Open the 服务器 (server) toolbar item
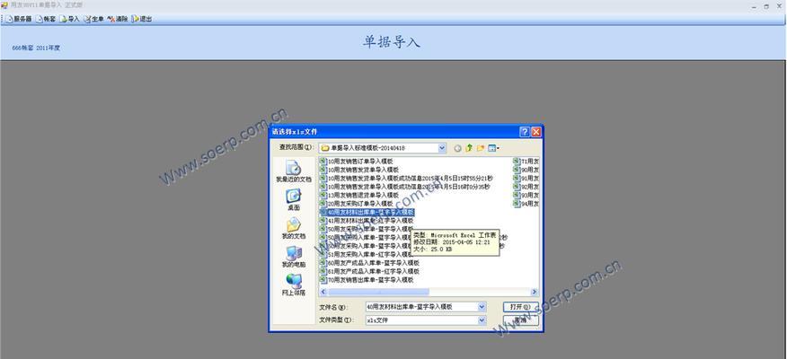 (x=19, y=19)
